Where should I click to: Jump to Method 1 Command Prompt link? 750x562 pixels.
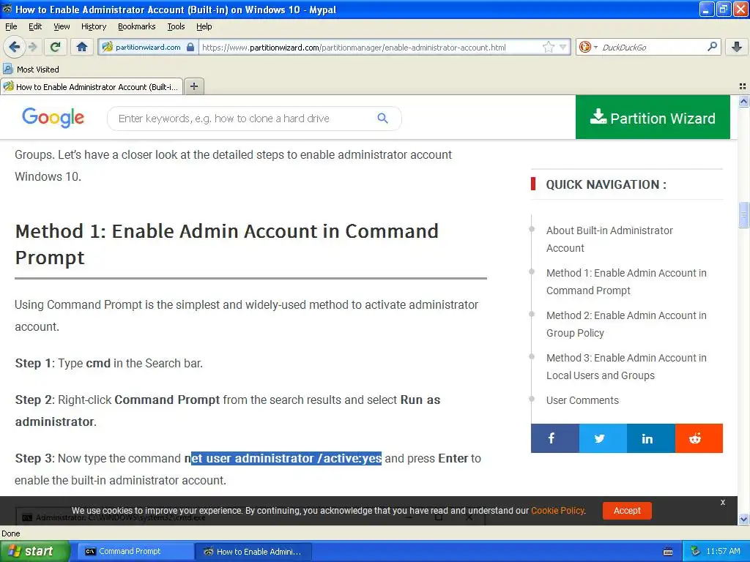[626, 282]
